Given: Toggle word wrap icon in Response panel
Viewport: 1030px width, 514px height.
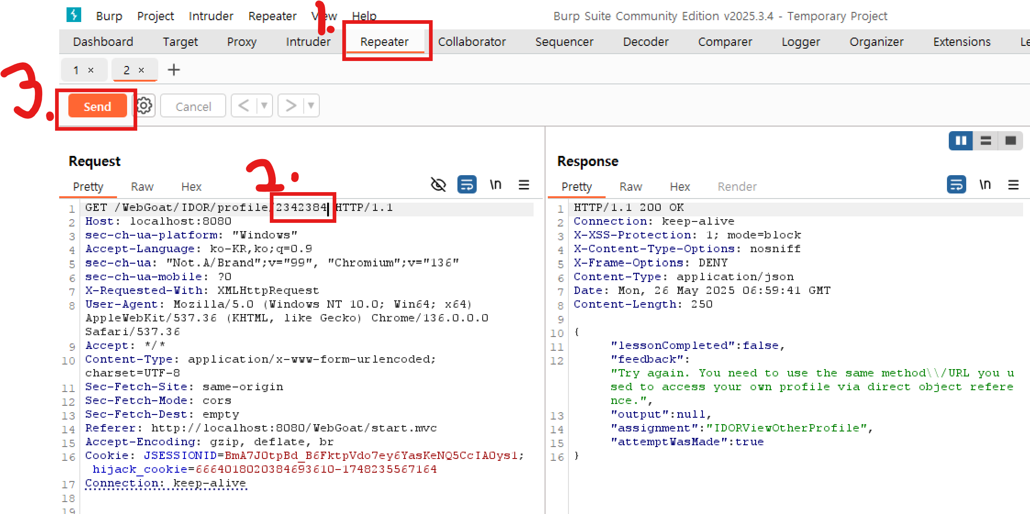Looking at the screenshot, I should point(956,185).
